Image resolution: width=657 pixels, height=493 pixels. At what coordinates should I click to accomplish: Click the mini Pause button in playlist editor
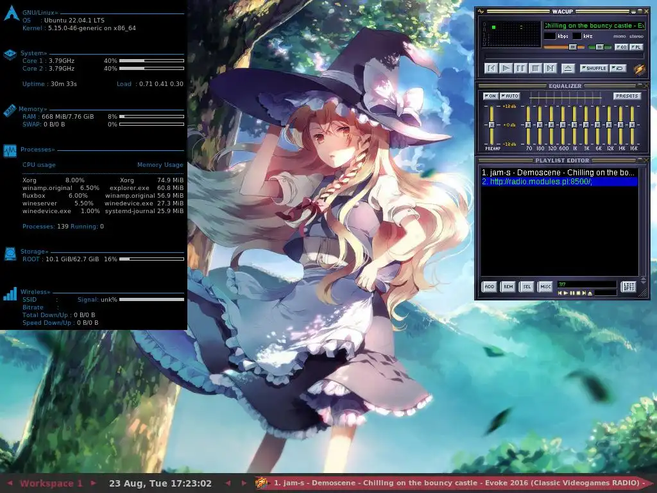click(x=572, y=293)
